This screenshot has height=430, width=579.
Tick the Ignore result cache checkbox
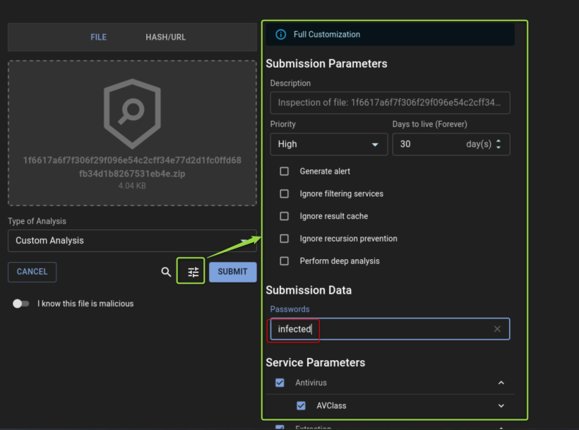285,216
